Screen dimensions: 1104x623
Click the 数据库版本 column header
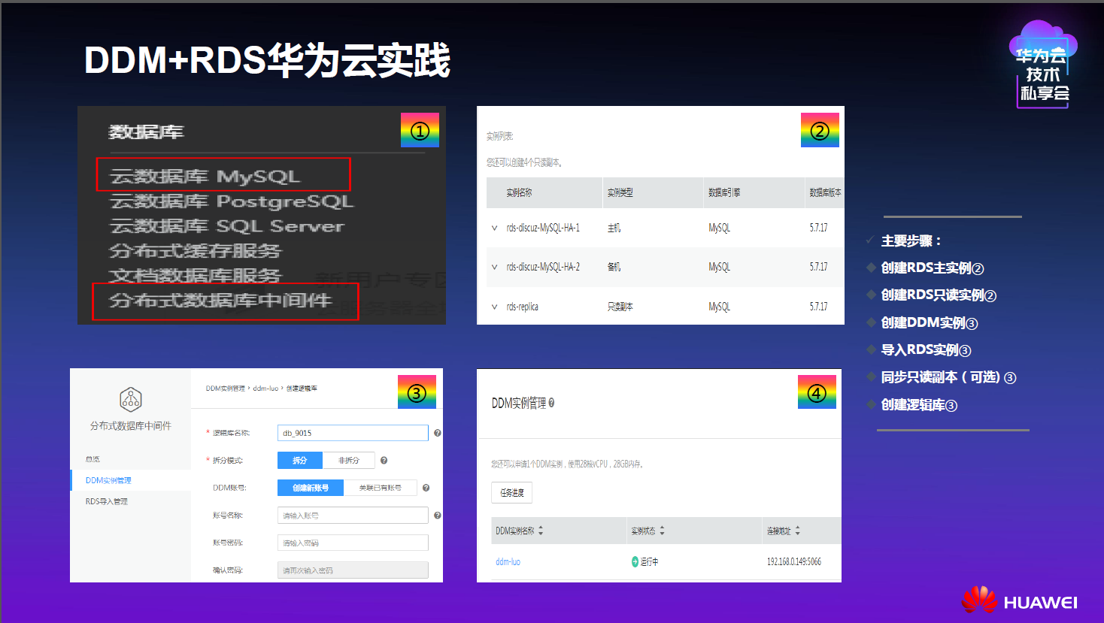825,192
